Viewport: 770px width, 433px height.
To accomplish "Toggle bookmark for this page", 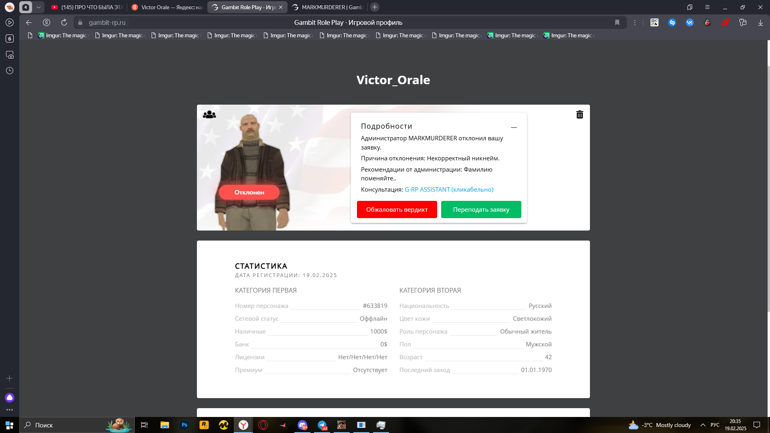I will pyautogui.click(x=617, y=22).
